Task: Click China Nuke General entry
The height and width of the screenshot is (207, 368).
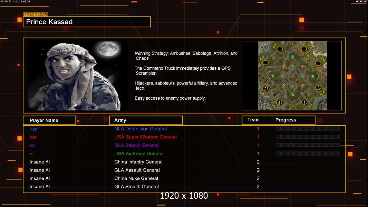Action: (136, 179)
